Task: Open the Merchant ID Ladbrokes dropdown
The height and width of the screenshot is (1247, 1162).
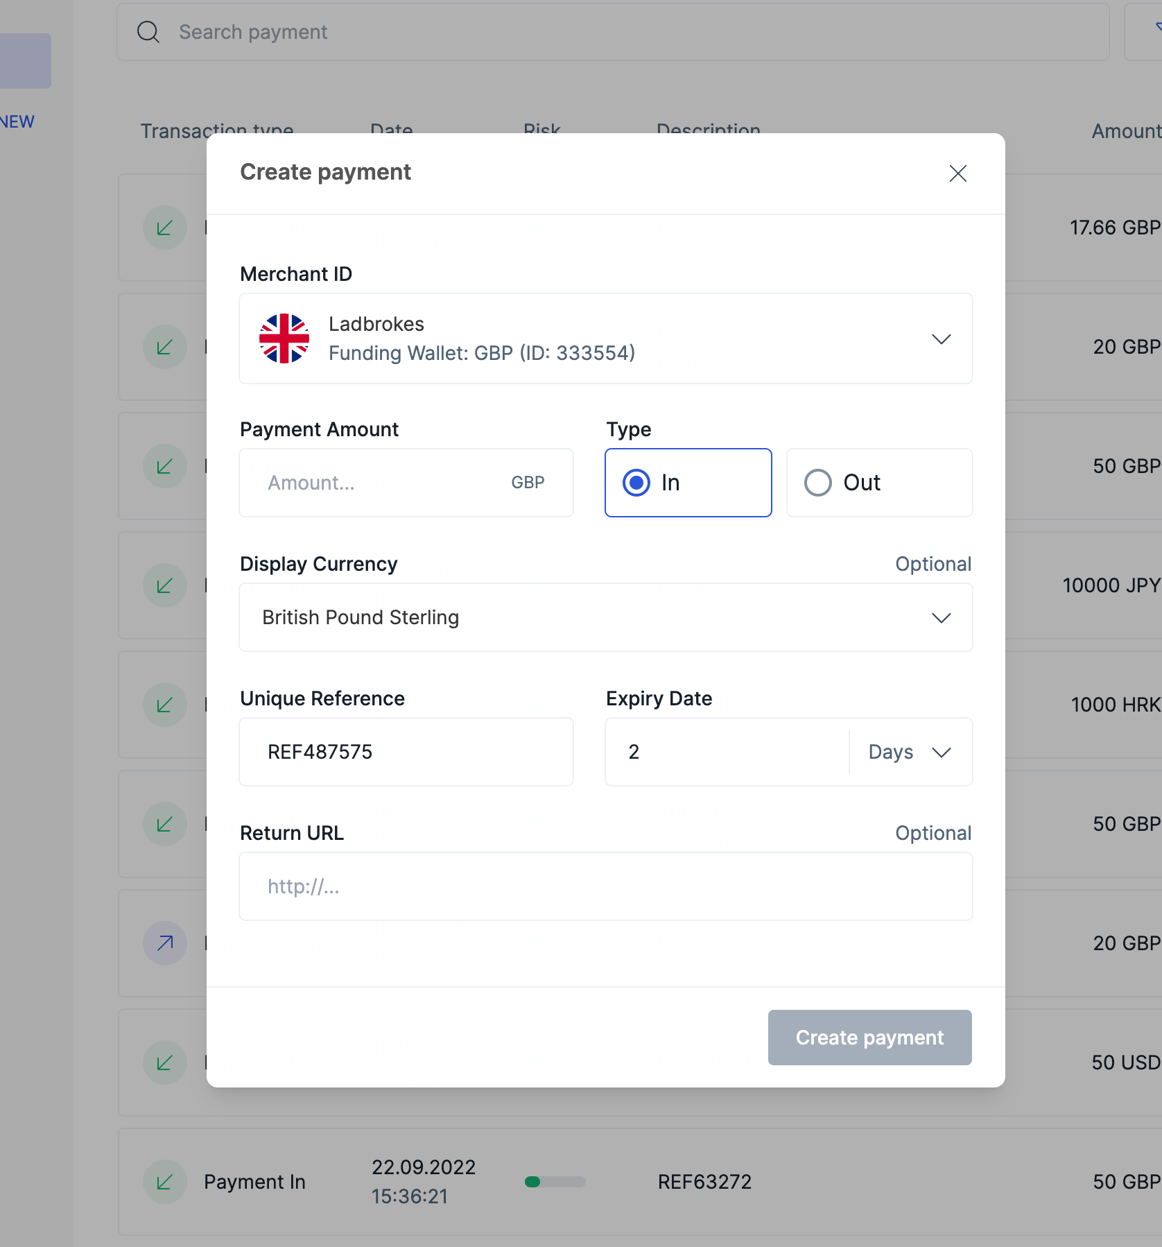Action: point(605,338)
